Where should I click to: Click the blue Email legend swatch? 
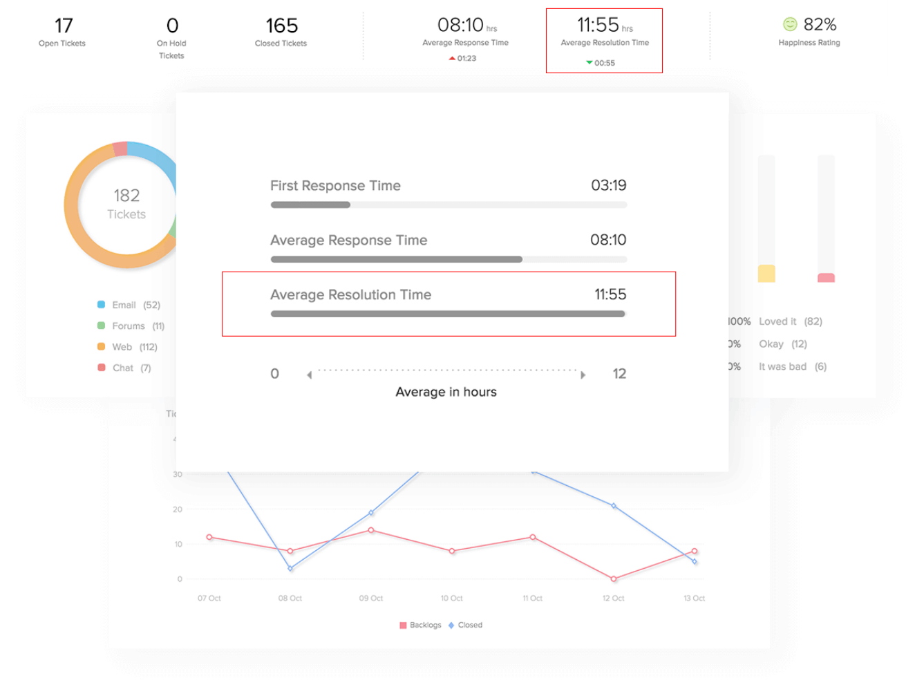[101, 305]
